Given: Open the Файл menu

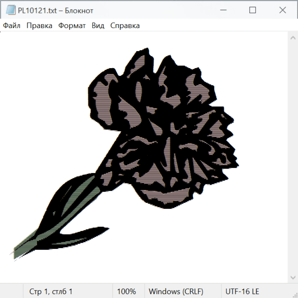Looking at the screenshot, I should pos(12,26).
